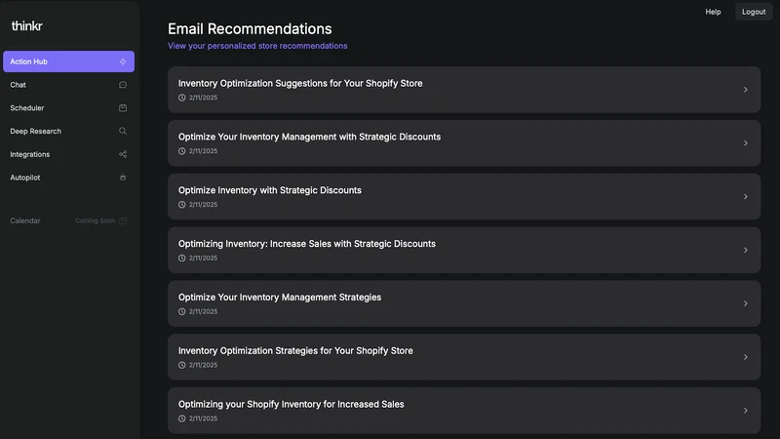Viewport: 780px width, 439px height.
Task: Click clock icon under Optimize Your Inventory Management with Strategic Discounts
Action: (x=182, y=151)
